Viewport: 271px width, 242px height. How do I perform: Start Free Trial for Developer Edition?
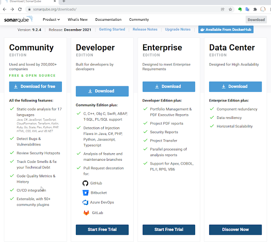(x=102, y=230)
